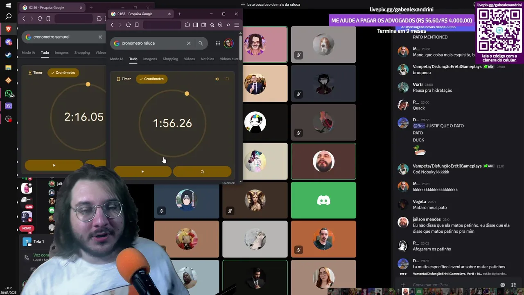524x295 pixels.
Task: Submit search with magnifier icon
Action: (201, 43)
